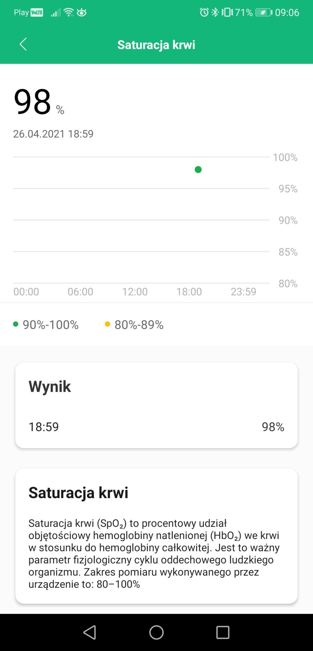Tap the battery icon in status bar
Screen dimensions: 313x651
(x=264, y=12)
